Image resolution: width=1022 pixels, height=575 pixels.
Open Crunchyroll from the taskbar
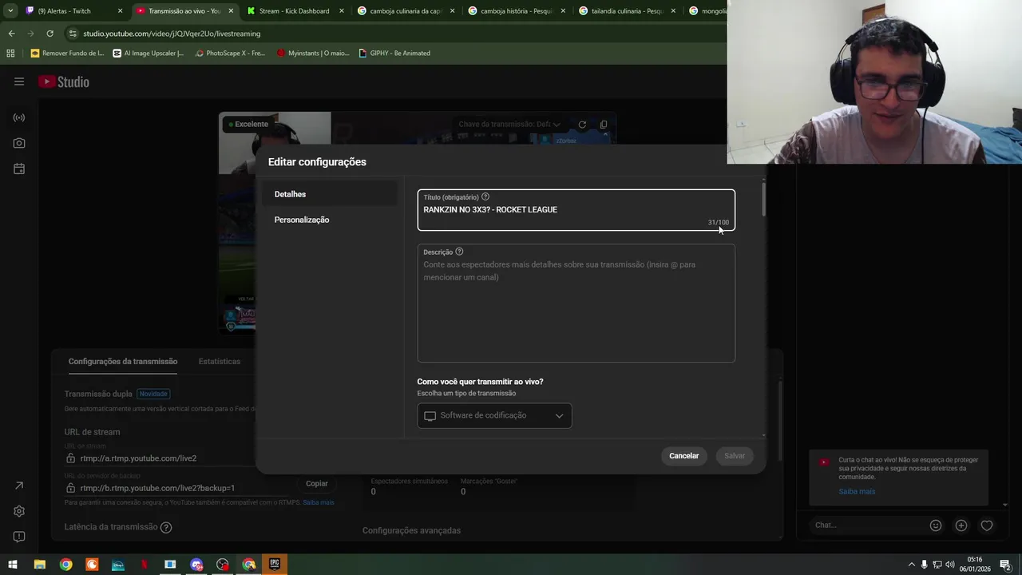click(x=92, y=564)
